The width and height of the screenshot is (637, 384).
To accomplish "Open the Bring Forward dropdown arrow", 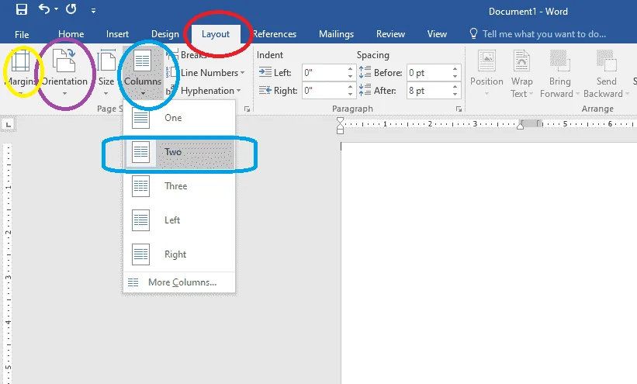I will (x=577, y=94).
